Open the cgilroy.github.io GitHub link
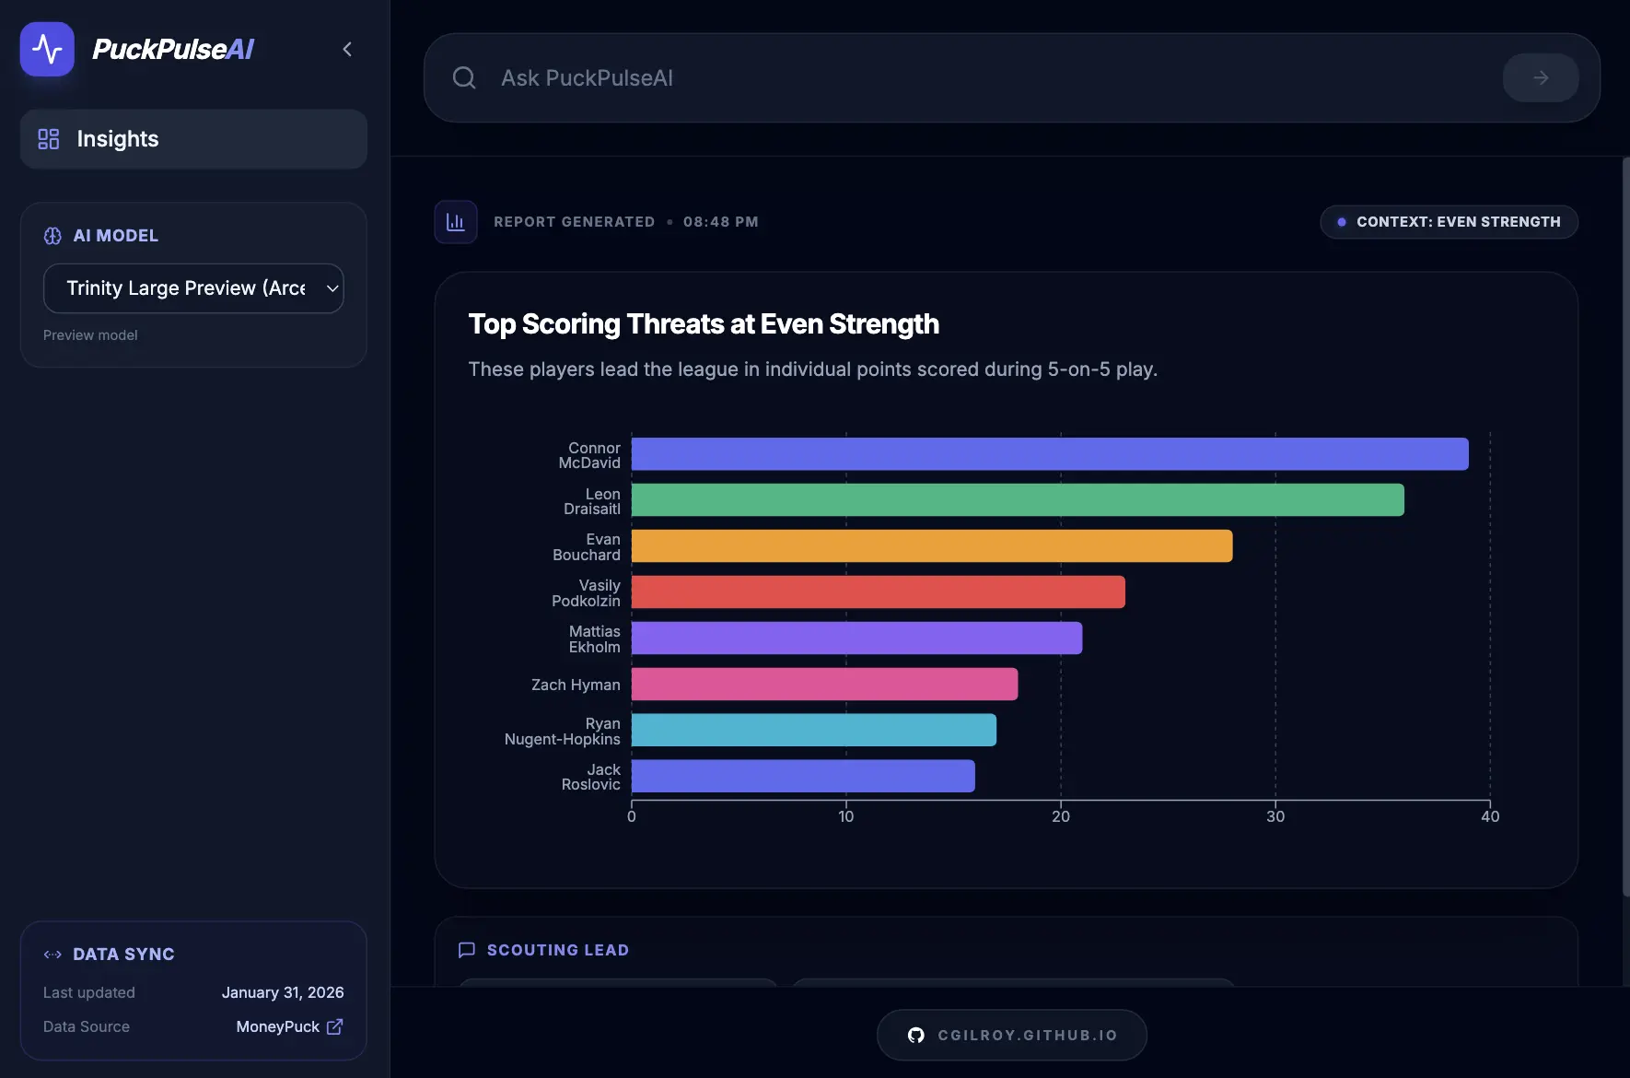 pos(1011,1035)
